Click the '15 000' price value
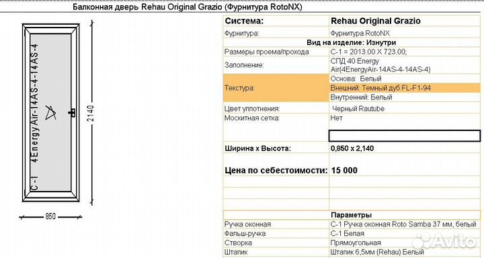Viewport: 484px width, 258px height. 344,171
